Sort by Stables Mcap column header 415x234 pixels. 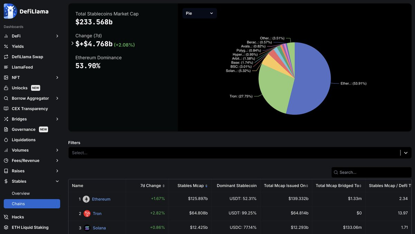pos(192,186)
